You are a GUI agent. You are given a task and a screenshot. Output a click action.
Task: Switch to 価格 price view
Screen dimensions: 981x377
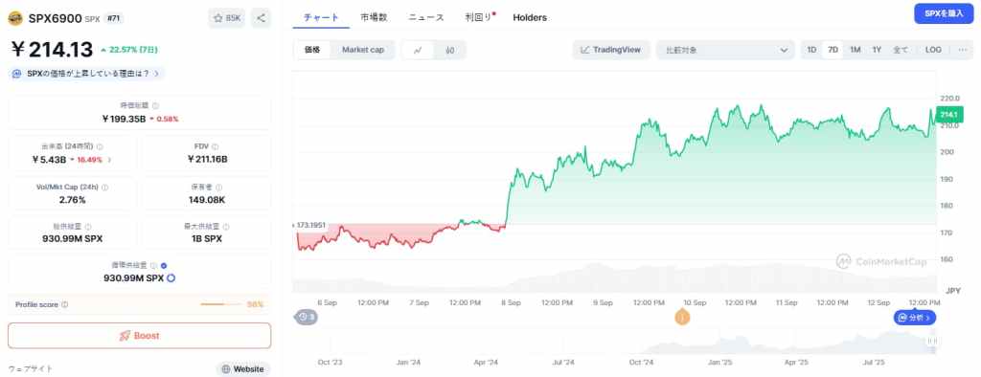pyautogui.click(x=312, y=50)
